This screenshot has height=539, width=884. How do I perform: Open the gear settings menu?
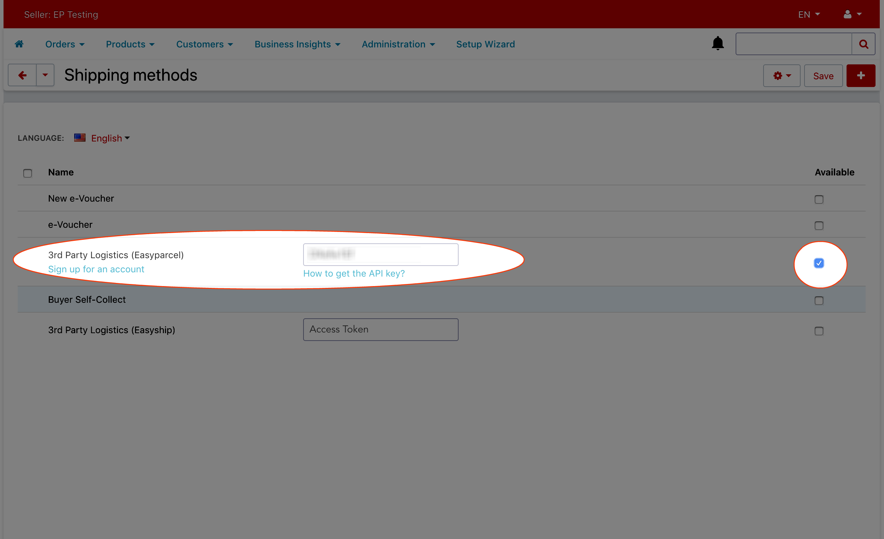(x=782, y=76)
